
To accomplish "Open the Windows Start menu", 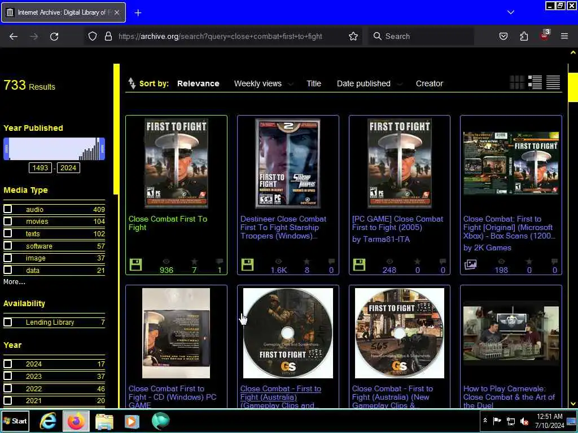I will click(x=15, y=421).
